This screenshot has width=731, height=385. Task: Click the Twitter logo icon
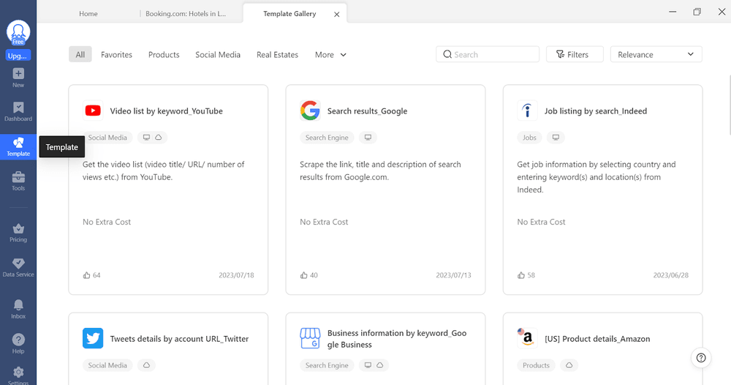click(93, 338)
